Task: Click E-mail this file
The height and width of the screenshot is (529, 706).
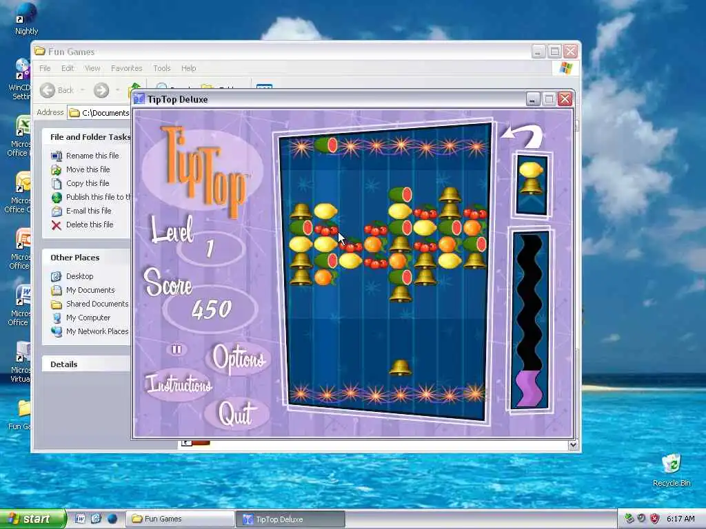Action: click(x=89, y=211)
